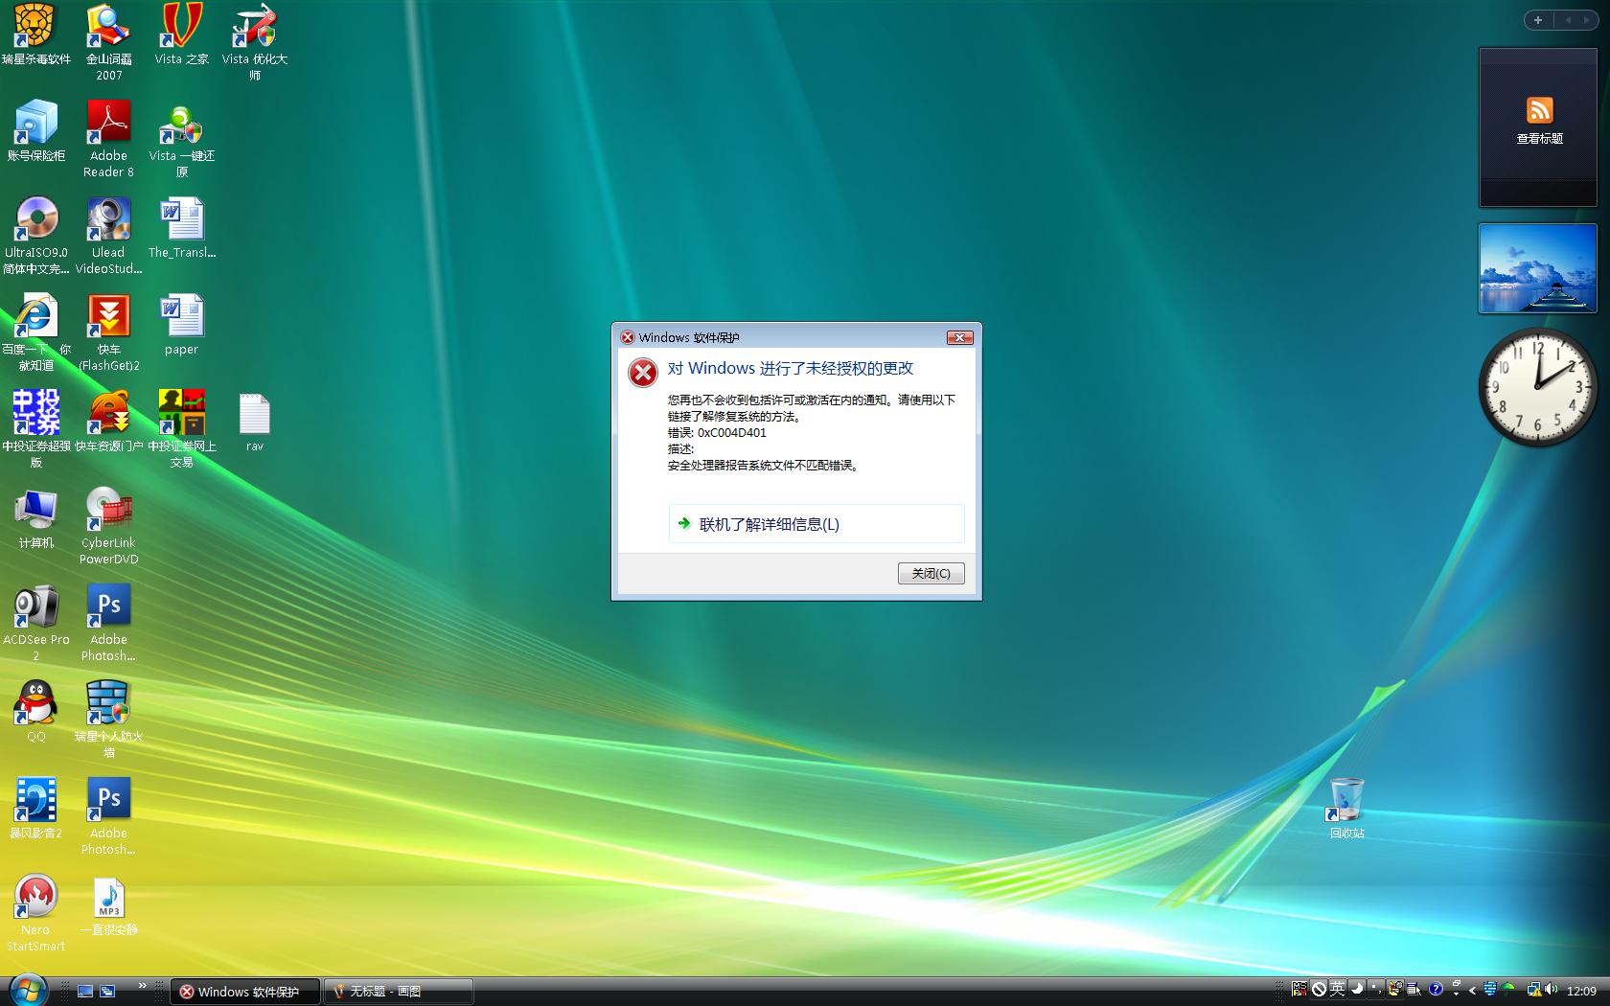Select the Ulead VideoStudio shortcut
The image size is (1610, 1006).
pos(109,237)
